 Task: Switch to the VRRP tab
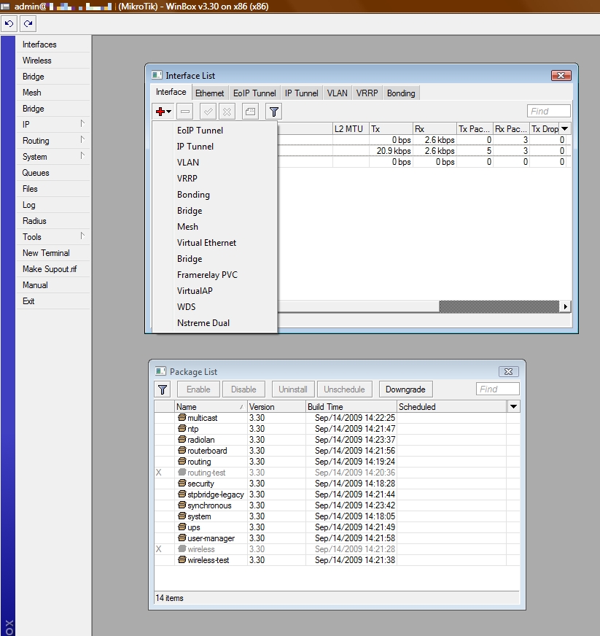point(367,93)
